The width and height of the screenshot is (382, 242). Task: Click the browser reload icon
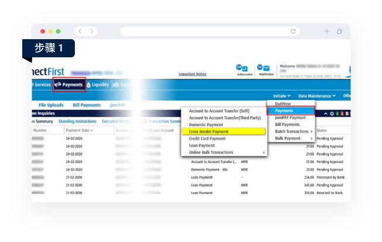293,31
